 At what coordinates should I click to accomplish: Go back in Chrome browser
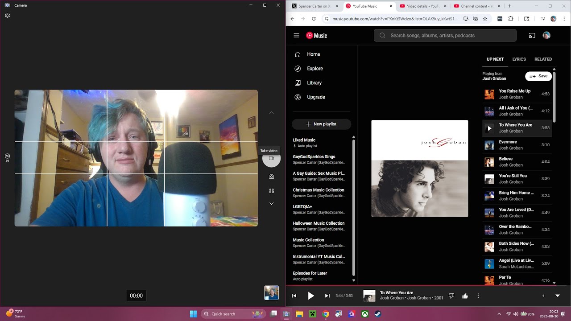point(292,19)
